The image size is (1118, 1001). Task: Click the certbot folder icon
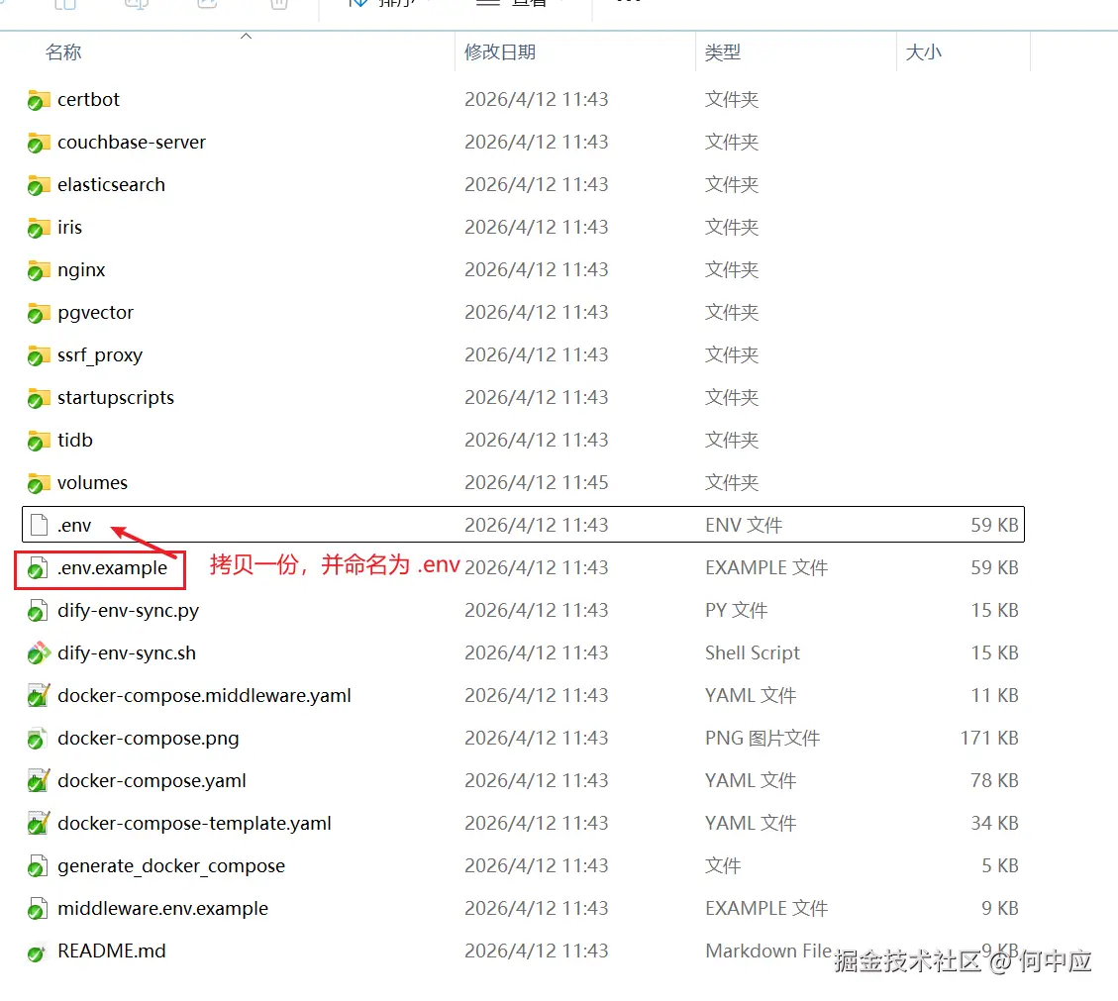[x=39, y=100]
